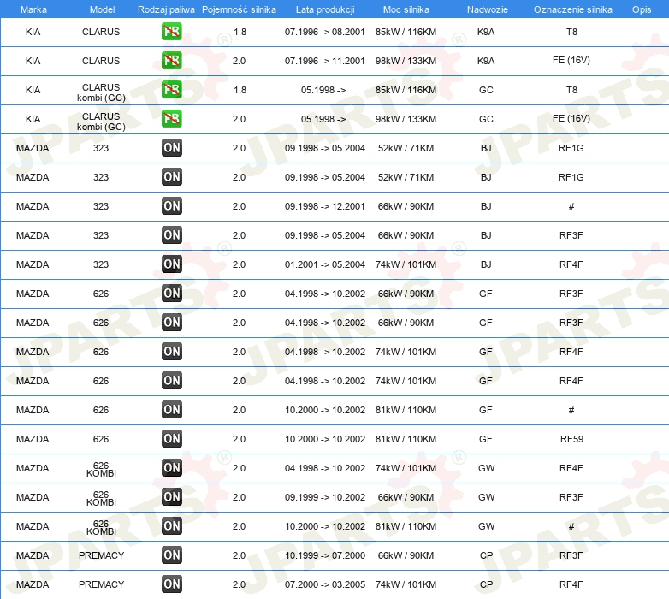Click body code CP in PREMACY RF4F row
The height and width of the screenshot is (599, 669).
click(487, 584)
